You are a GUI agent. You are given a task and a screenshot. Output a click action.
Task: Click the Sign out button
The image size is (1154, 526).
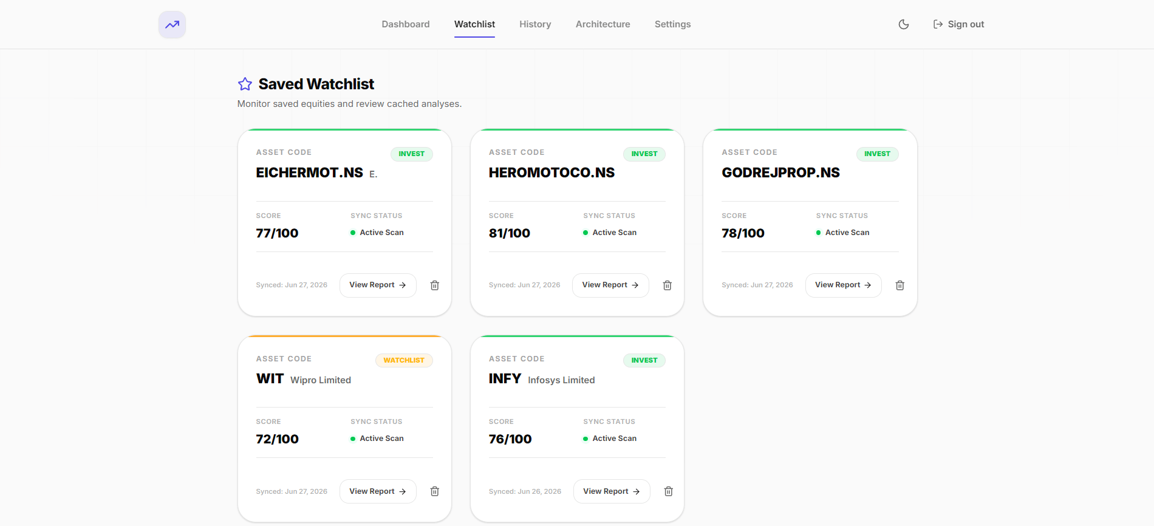958,24
